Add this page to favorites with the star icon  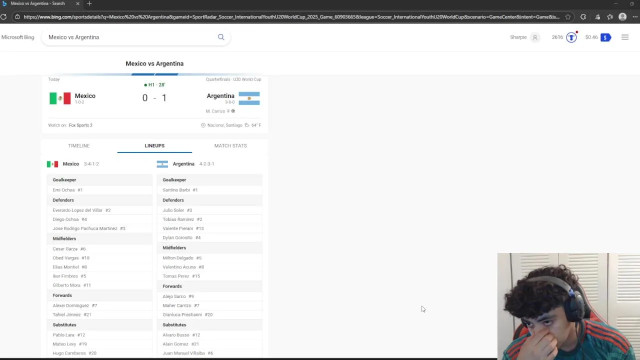tap(568, 17)
